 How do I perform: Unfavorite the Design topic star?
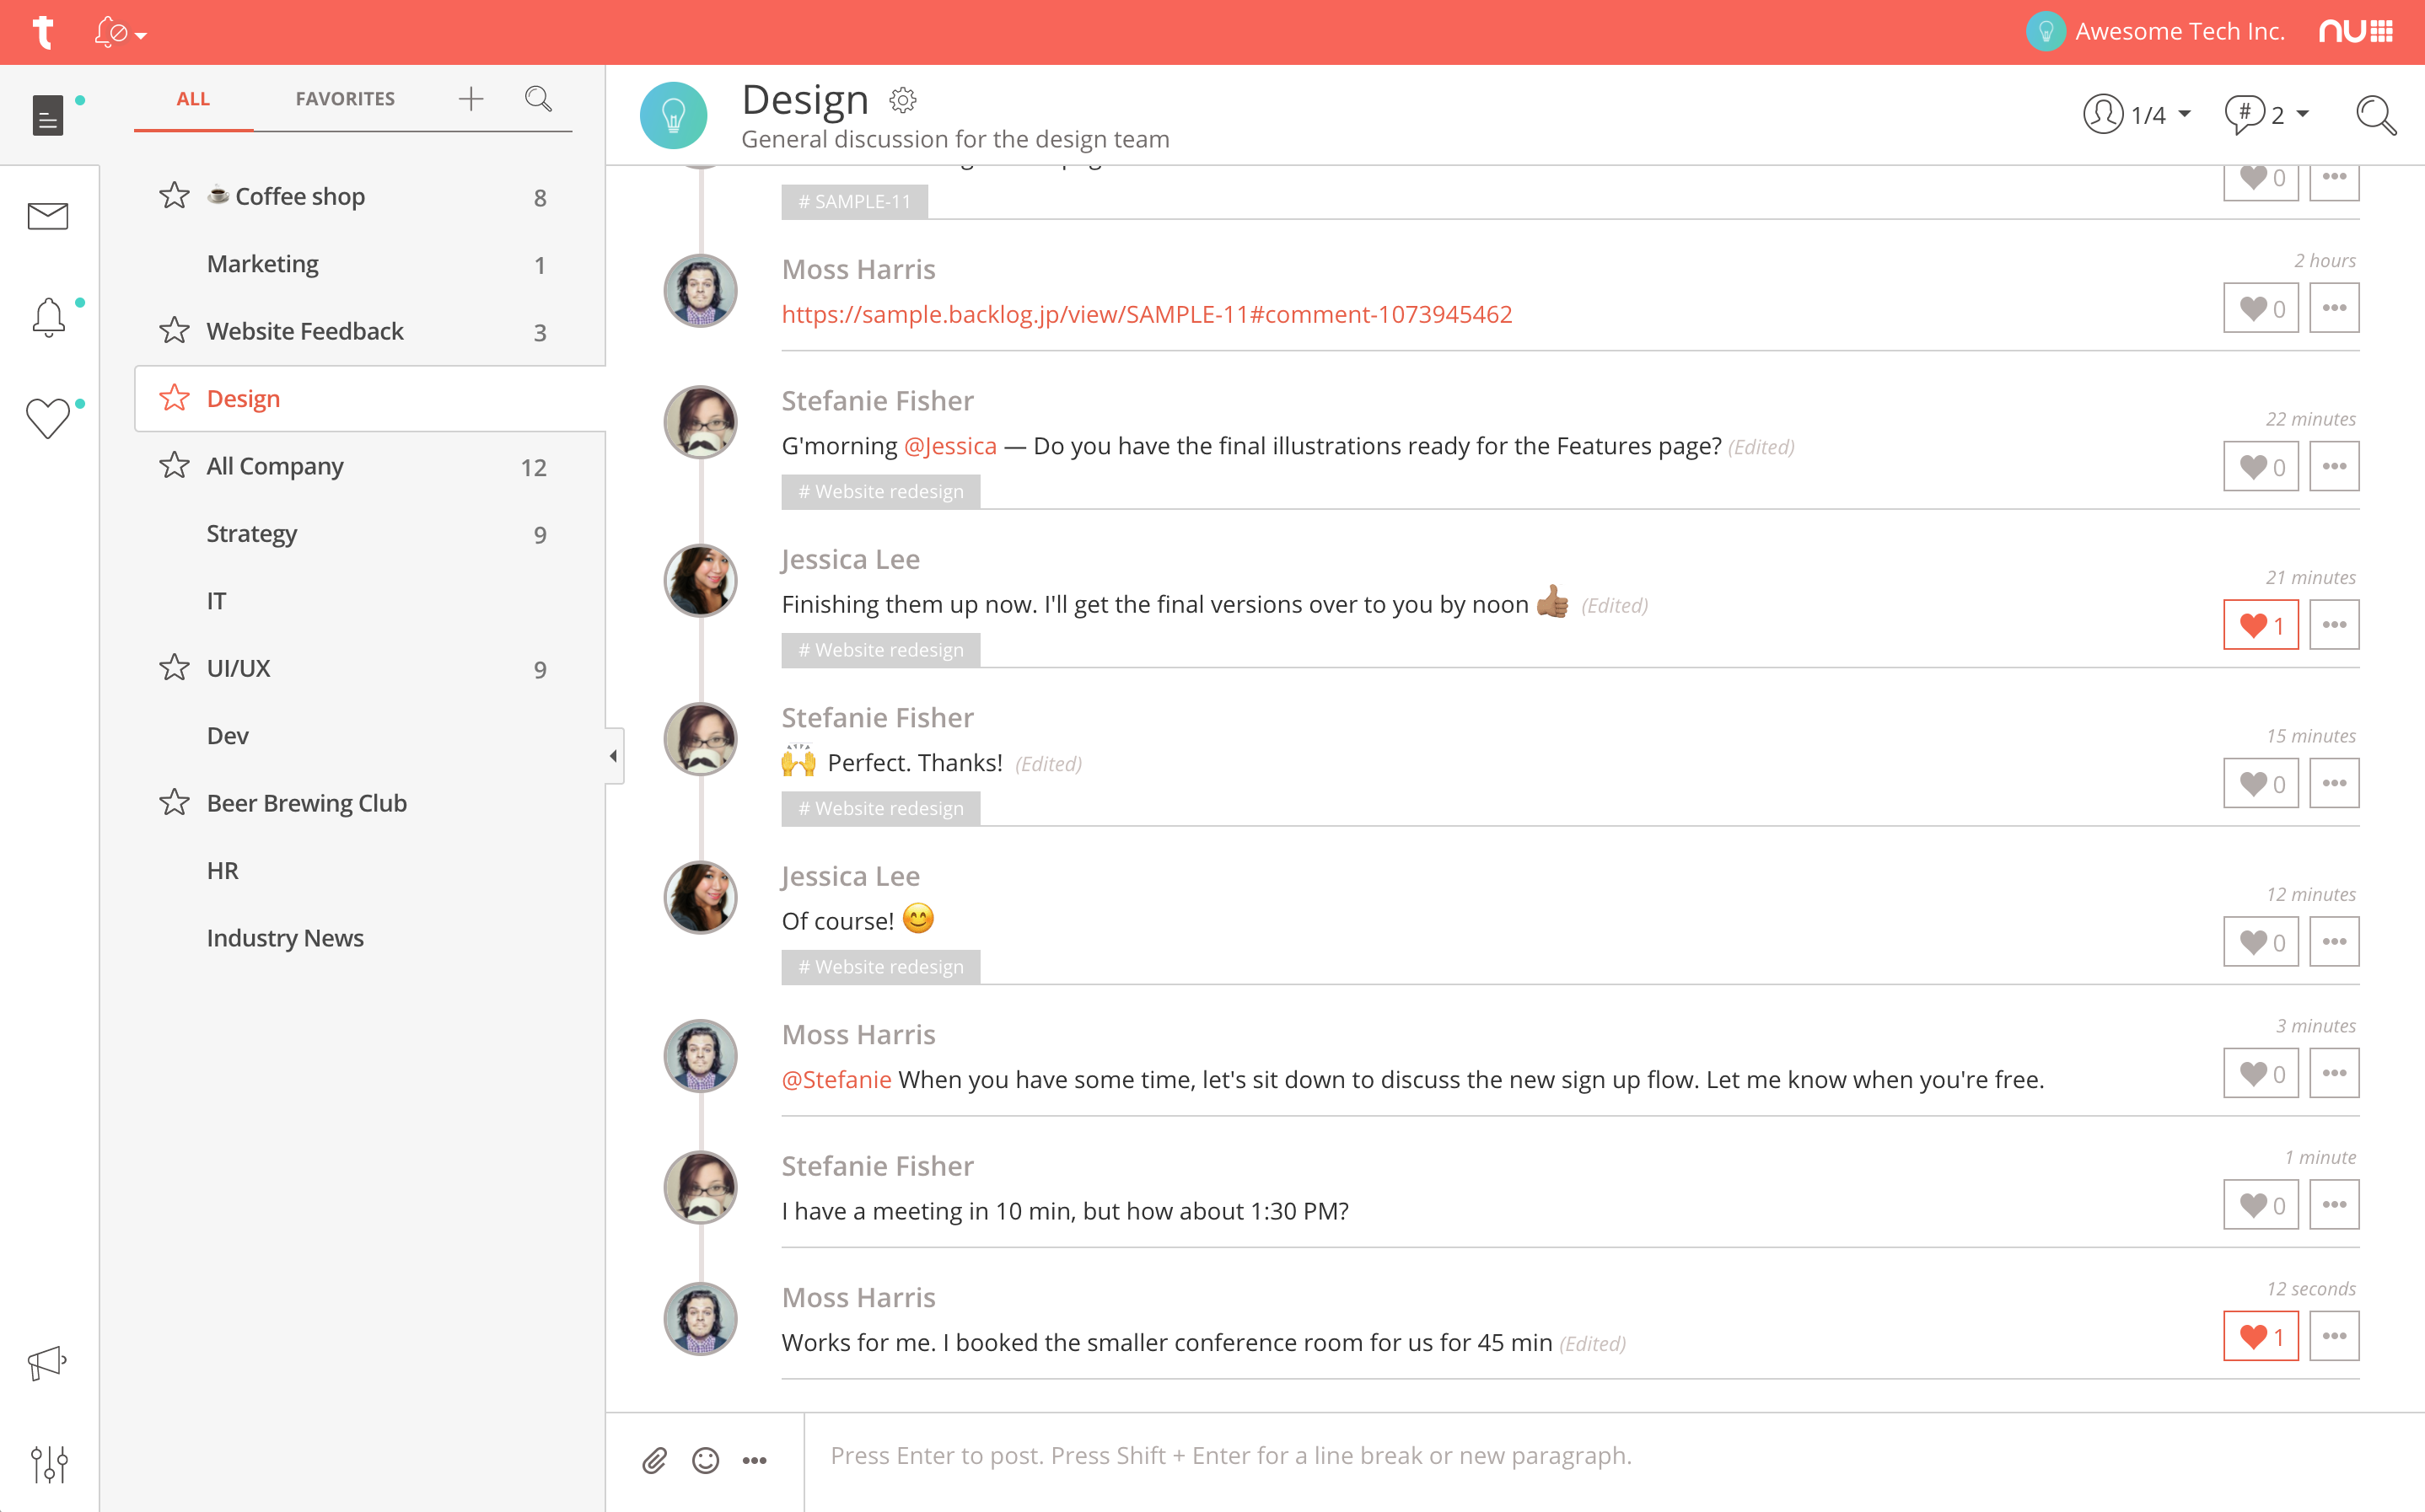174,398
